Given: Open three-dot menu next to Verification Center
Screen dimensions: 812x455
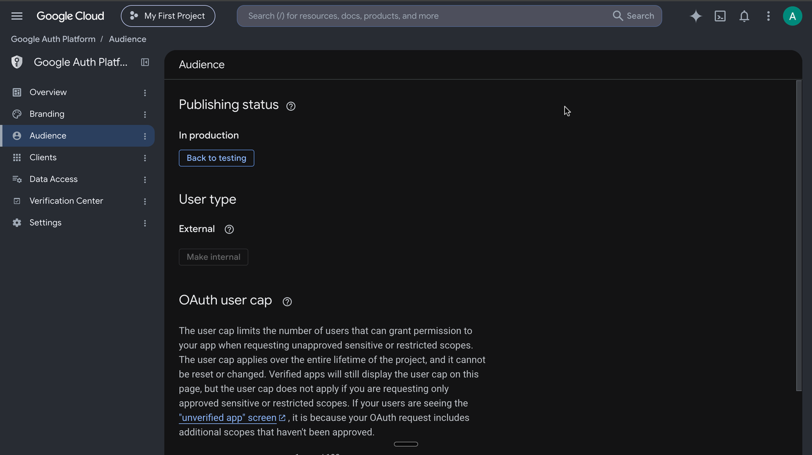Looking at the screenshot, I should click(145, 201).
